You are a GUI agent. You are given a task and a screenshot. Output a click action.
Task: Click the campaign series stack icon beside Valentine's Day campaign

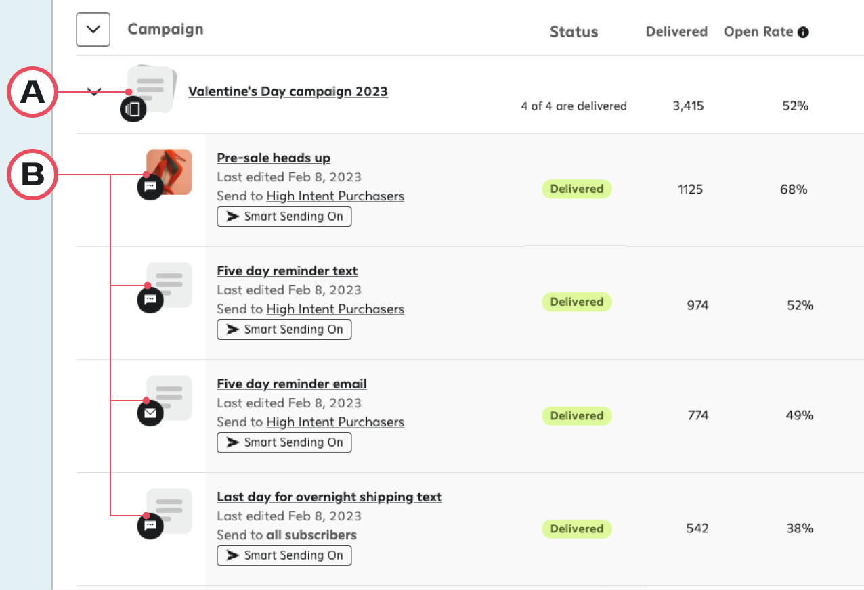coord(133,108)
